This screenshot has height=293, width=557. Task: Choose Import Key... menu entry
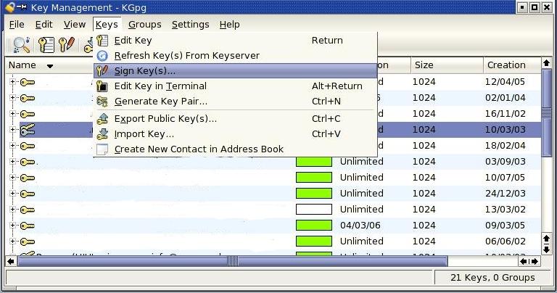click(x=235, y=134)
